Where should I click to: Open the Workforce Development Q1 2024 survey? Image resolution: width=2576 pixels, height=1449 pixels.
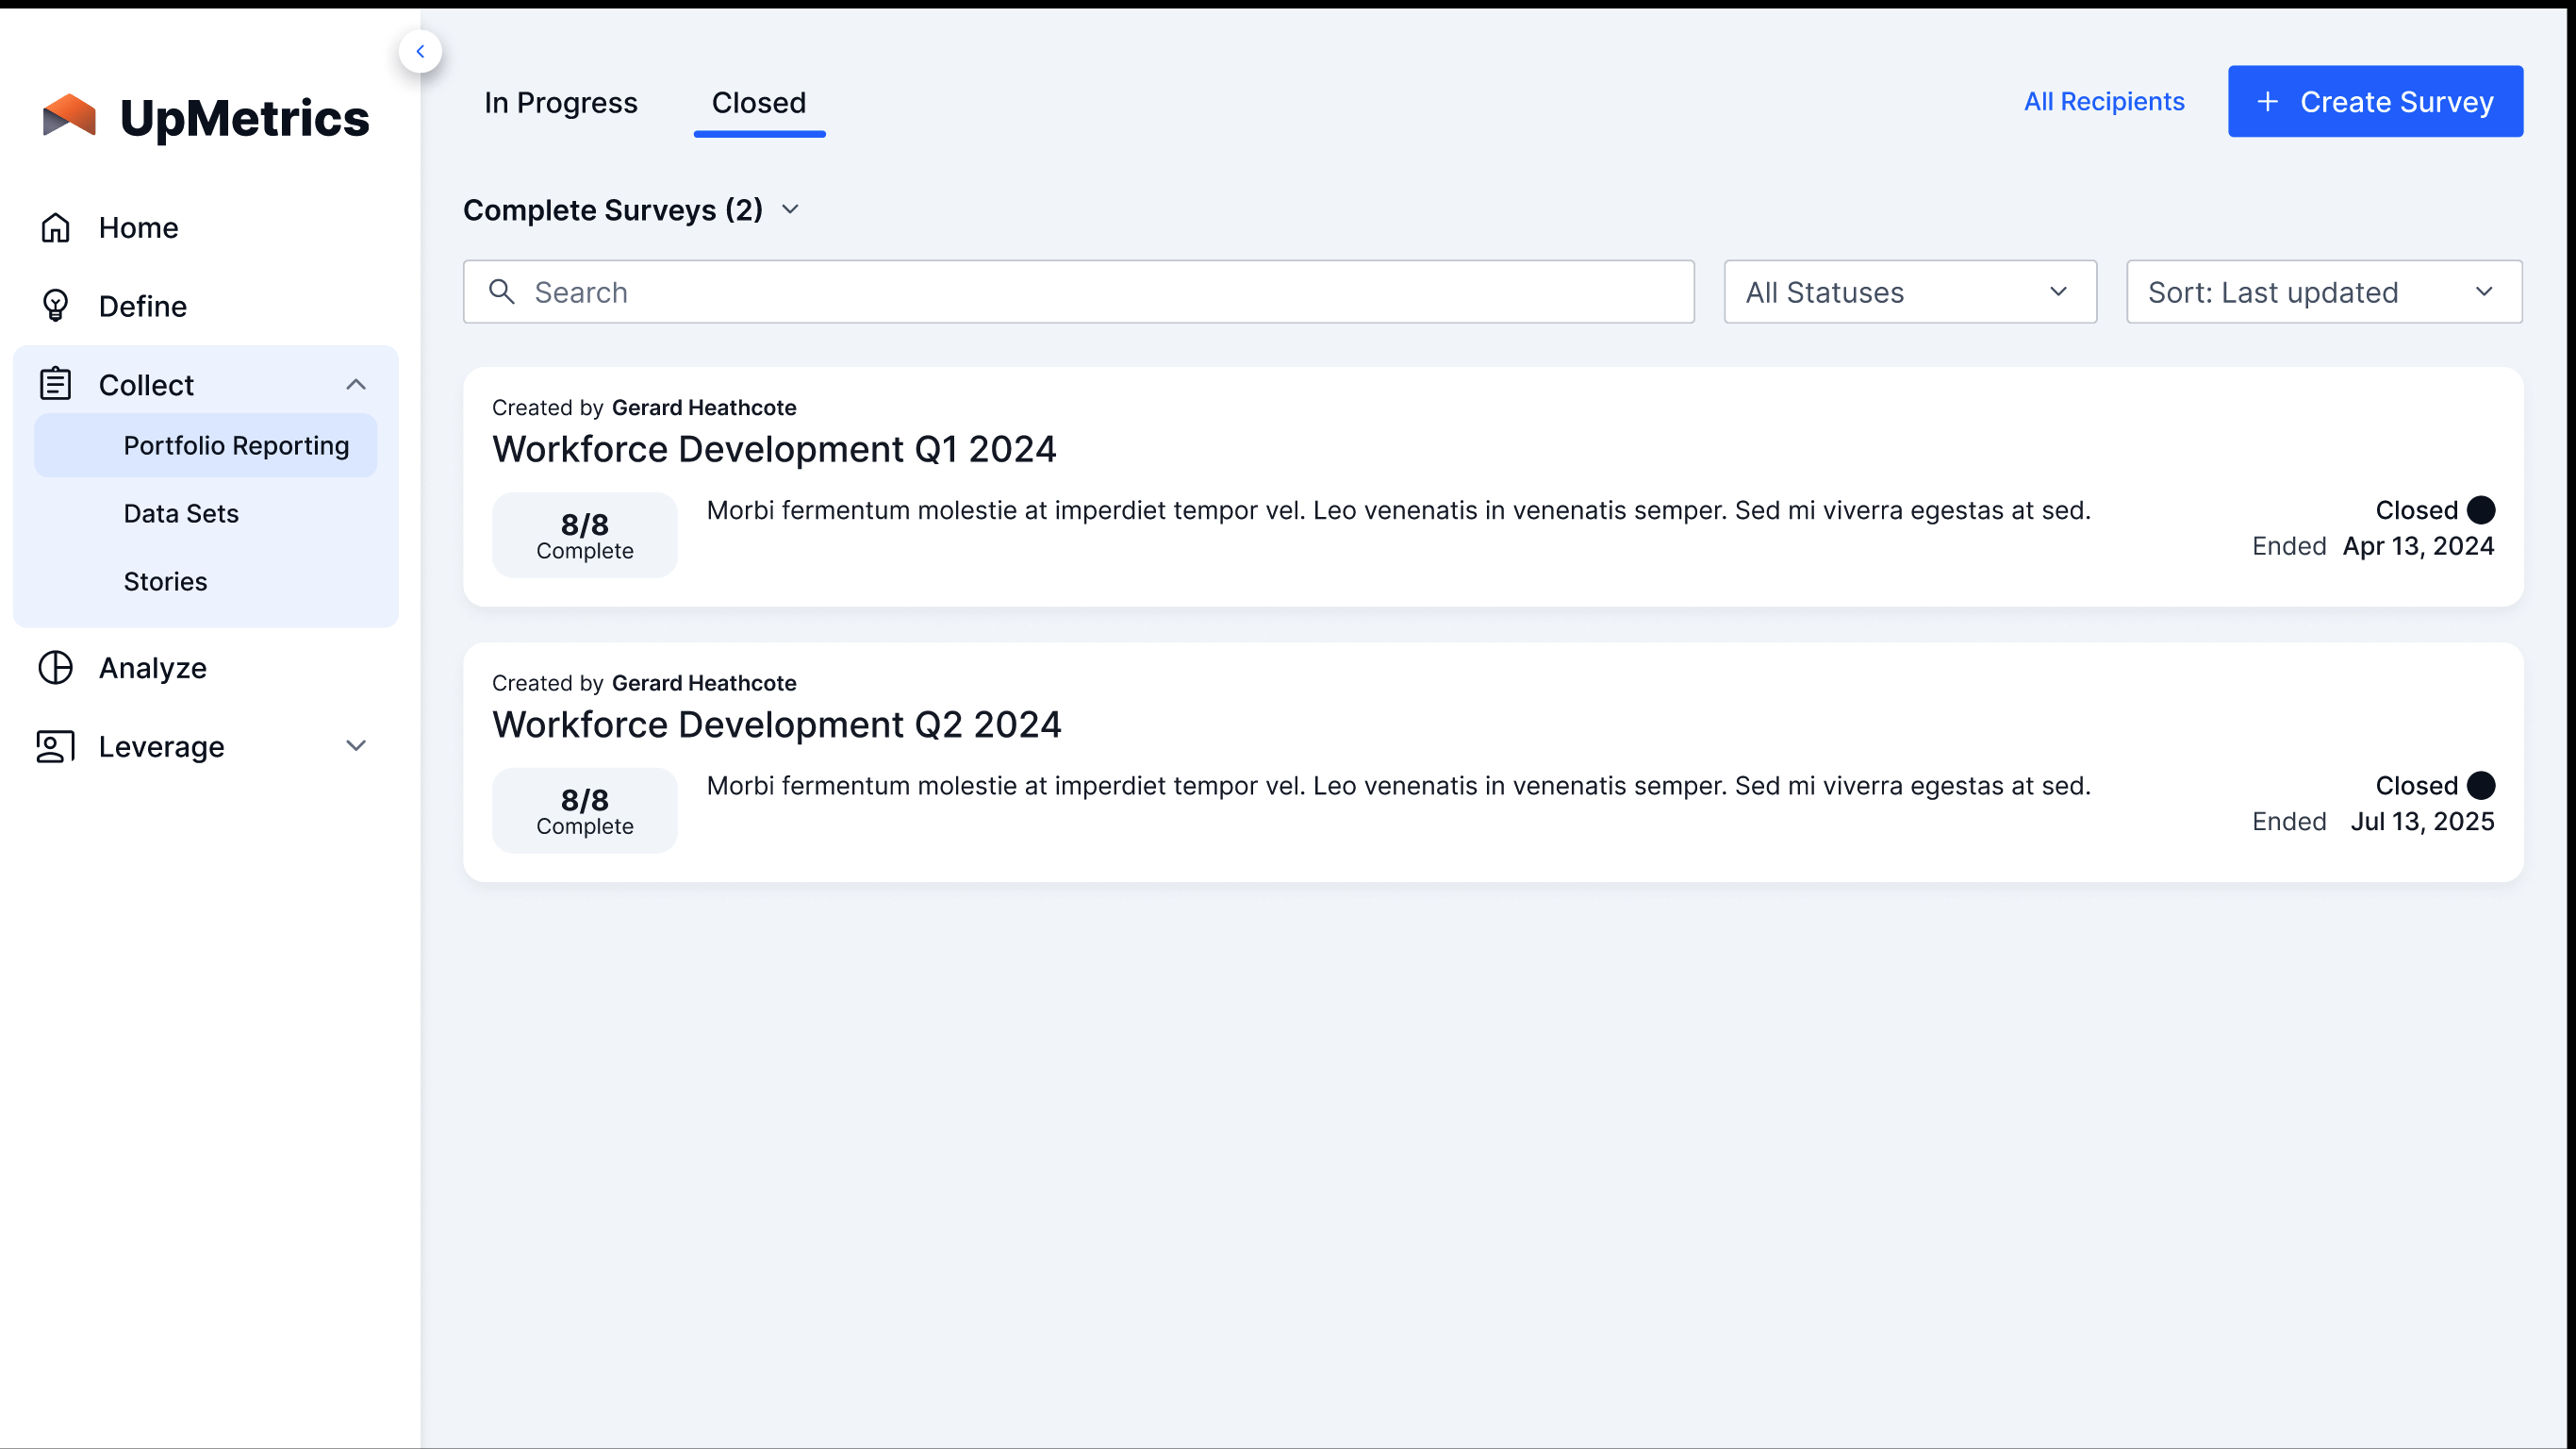tap(775, 449)
